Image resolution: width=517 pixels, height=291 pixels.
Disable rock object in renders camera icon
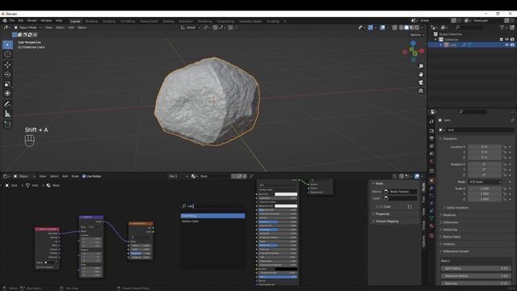(x=512, y=45)
